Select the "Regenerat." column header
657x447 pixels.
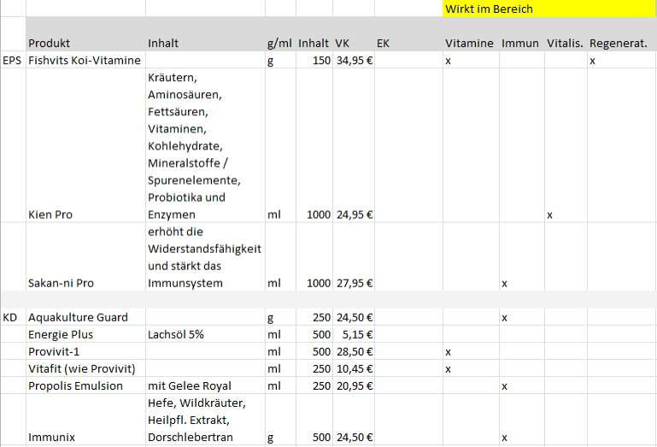click(618, 43)
